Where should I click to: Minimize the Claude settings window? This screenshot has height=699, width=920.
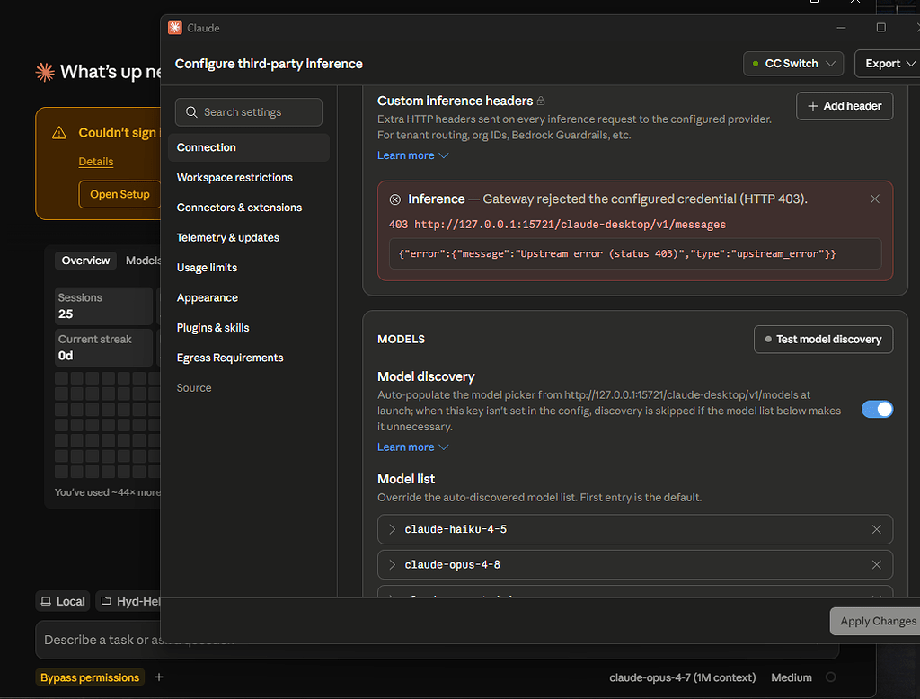click(841, 28)
